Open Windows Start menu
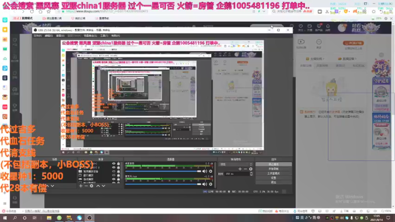Screen dimensions: 395x222 pyautogui.click(x=5, y=218)
